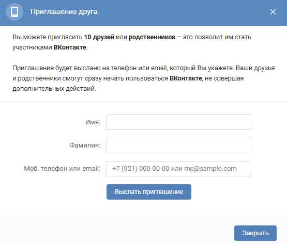Image resolution: width=287 pixels, height=244 pixels.
Task: Click bold ВКонтакте after пользоваться
Action: click(186, 78)
